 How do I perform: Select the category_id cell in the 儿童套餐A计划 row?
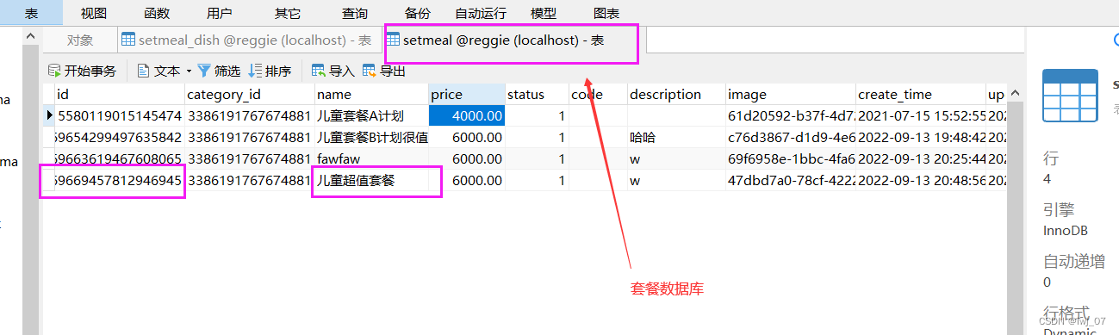click(249, 115)
